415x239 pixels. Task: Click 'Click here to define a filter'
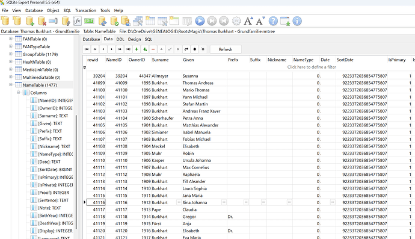tap(312, 67)
